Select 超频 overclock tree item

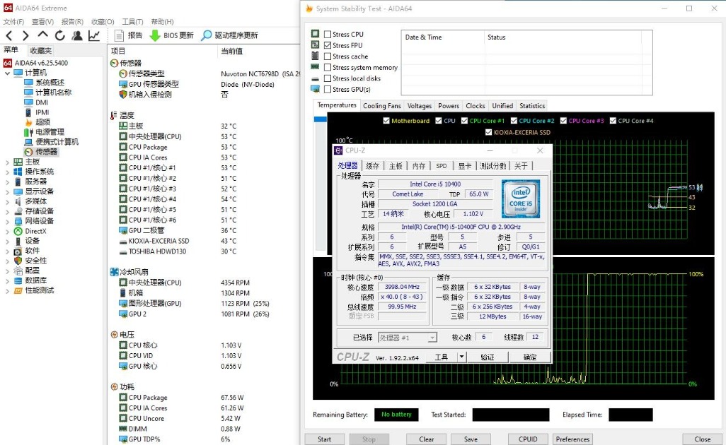[42, 122]
